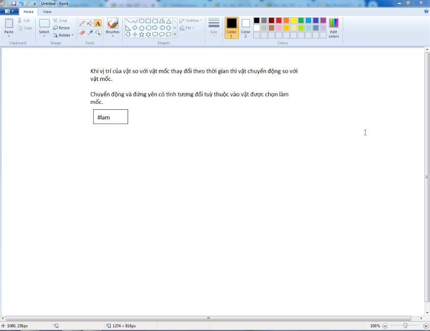Switch to the Home ribbon tab
The image size is (430, 331).
29,12
